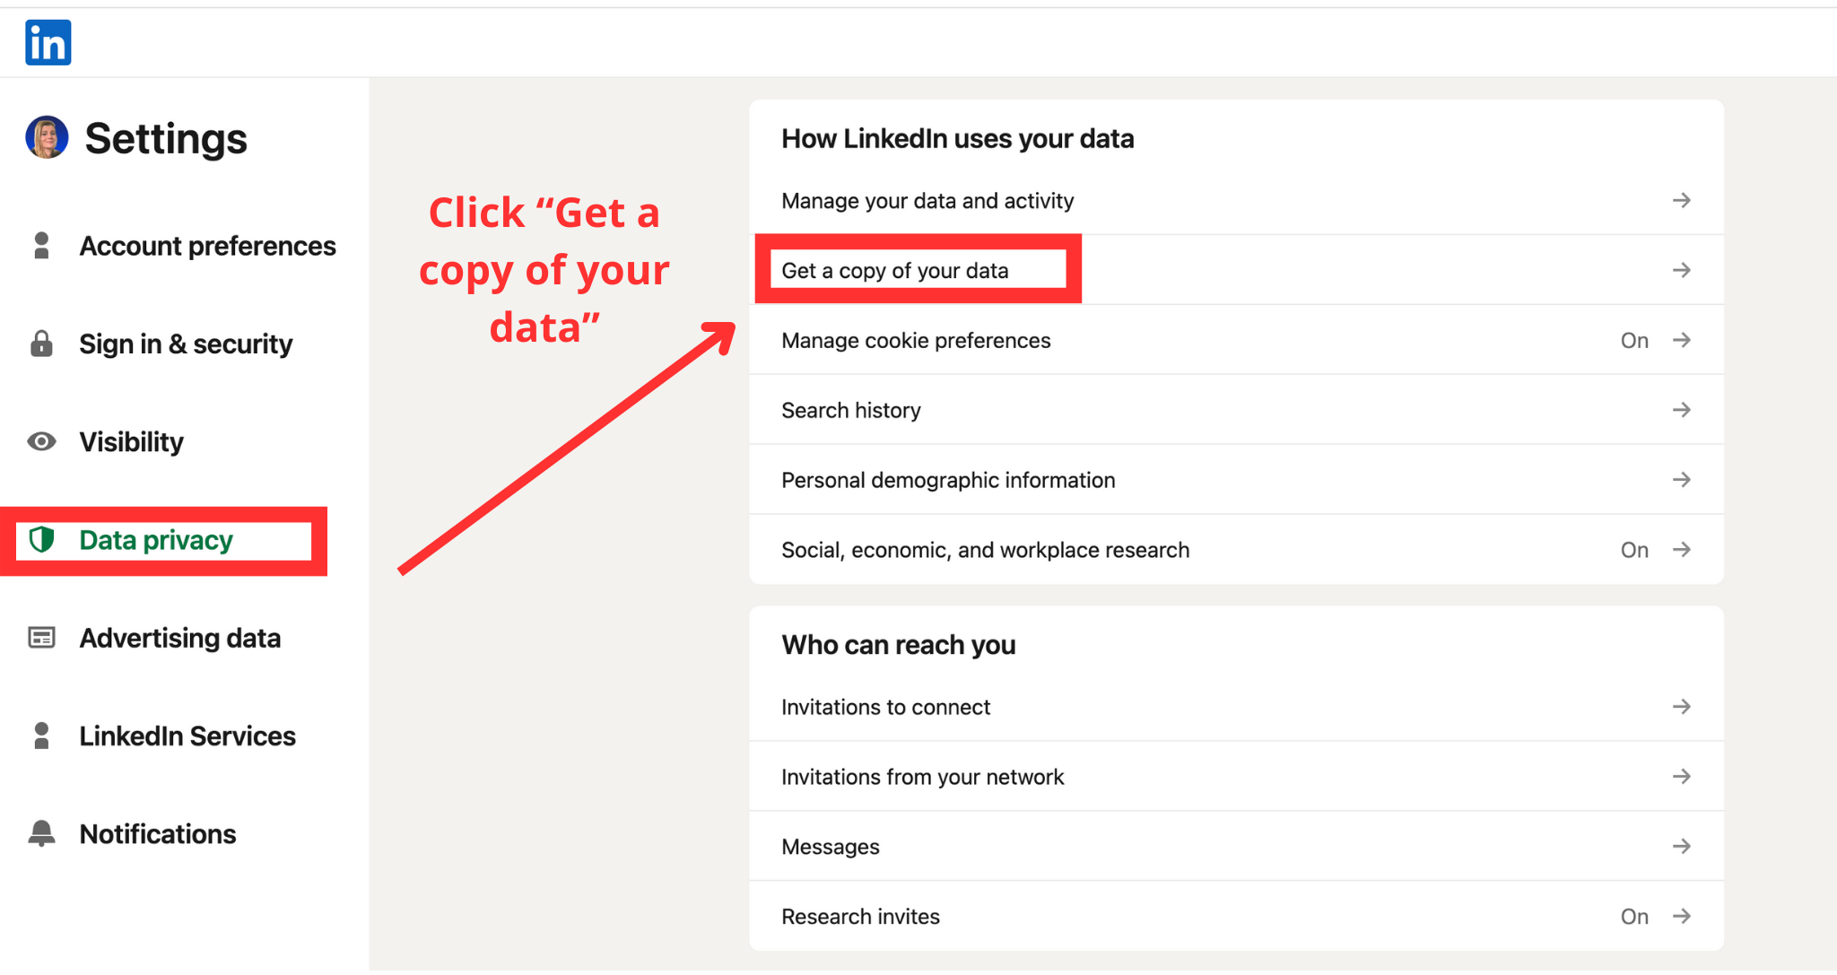Image resolution: width=1837 pixels, height=975 pixels.
Task: Click the Advertising data newspaper icon
Action: click(x=40, y=638)
